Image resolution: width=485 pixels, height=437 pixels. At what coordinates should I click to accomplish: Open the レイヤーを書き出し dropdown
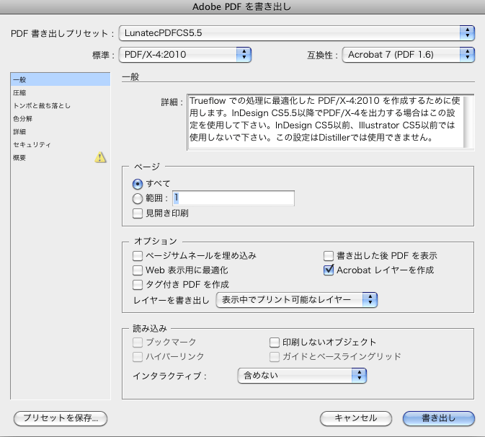[x=297, y=300]
